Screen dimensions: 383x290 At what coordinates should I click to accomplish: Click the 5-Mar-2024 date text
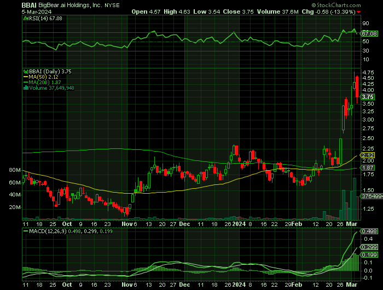[x=37, y=12]
